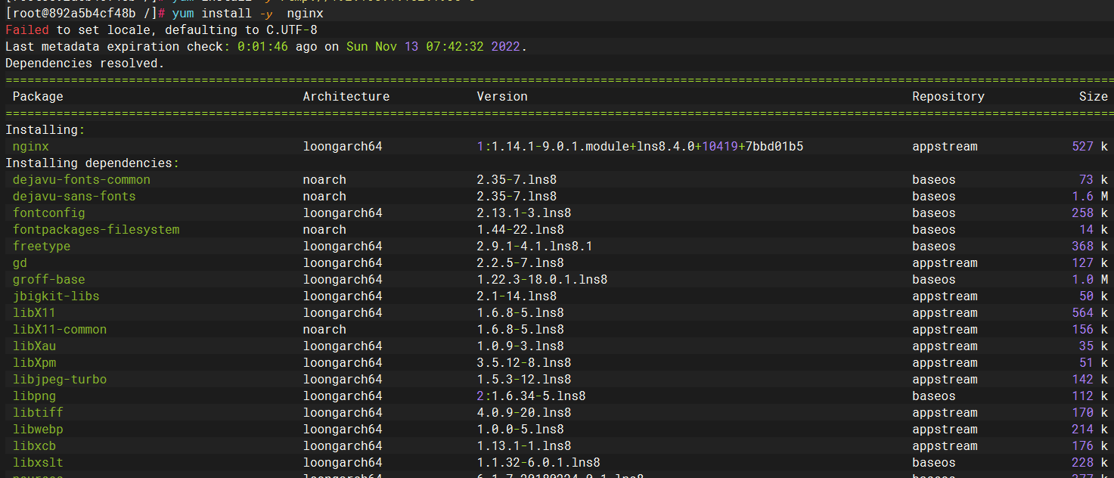Click libtiff version '4.0.9-20.lns8'

pyautogui.click(x=524, y=412)
